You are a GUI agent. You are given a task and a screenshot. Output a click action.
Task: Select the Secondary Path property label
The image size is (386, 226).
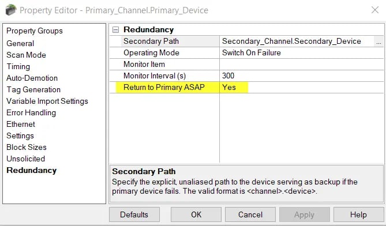(151, 42)
